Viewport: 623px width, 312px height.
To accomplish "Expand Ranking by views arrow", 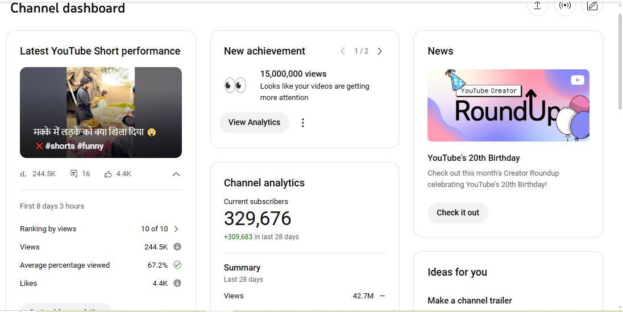I will (x=176, y=229).
